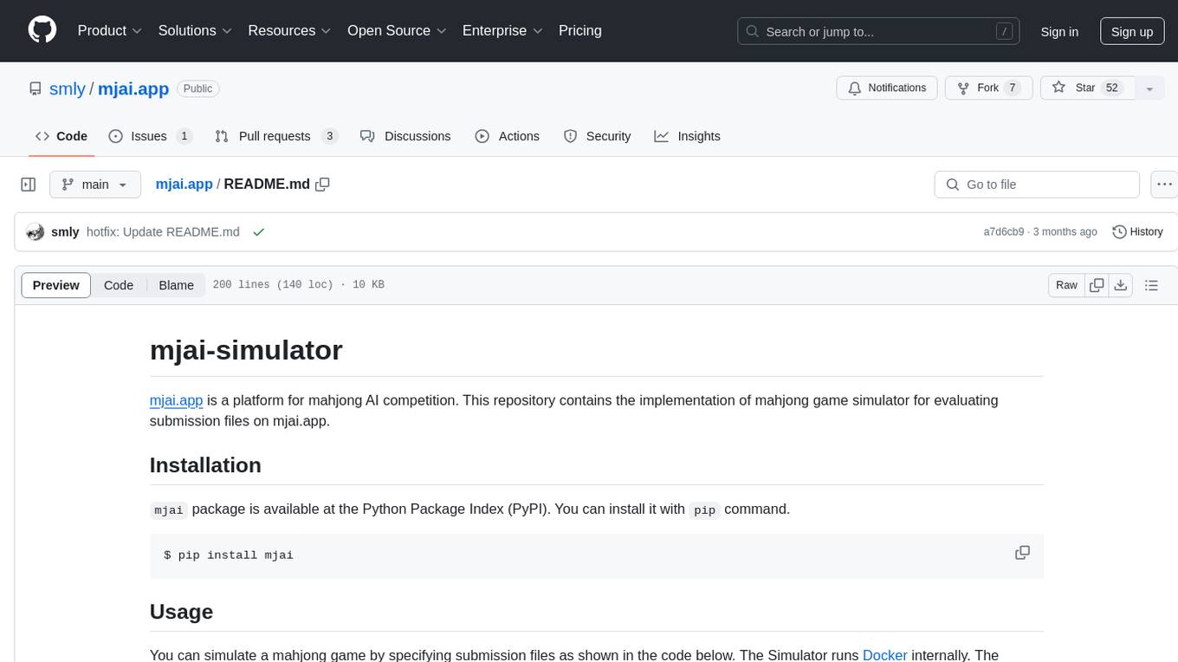Viewport: 1178px width, 662px height.
Task: Expand the Resources menu
Action: (x=290, y=30)
